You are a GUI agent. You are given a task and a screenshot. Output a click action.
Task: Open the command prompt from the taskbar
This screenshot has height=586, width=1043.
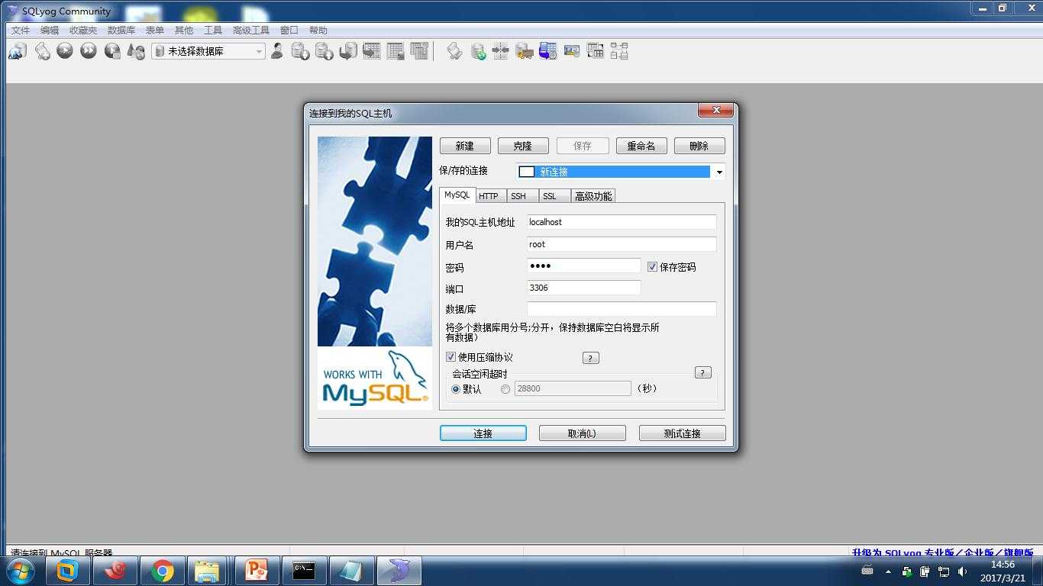[304, 571]
